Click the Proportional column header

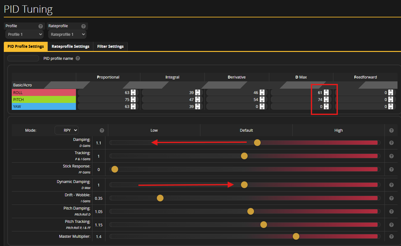pos(108,77)
